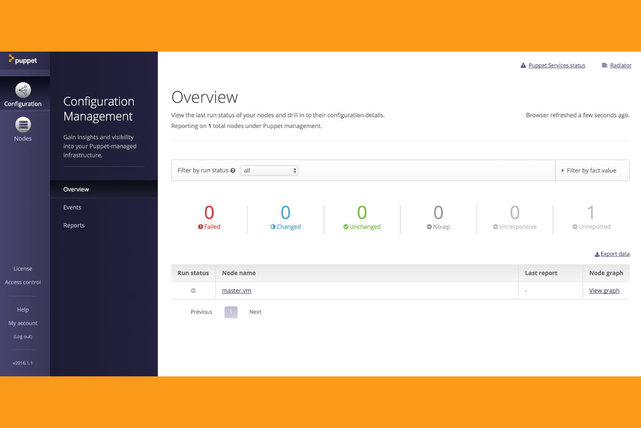Open the Reports section
Screen dimensions: 641x428
point(74,225)
